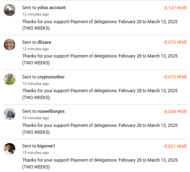
Task: Select the -0.021 HIVE amount
Action: 175,146
